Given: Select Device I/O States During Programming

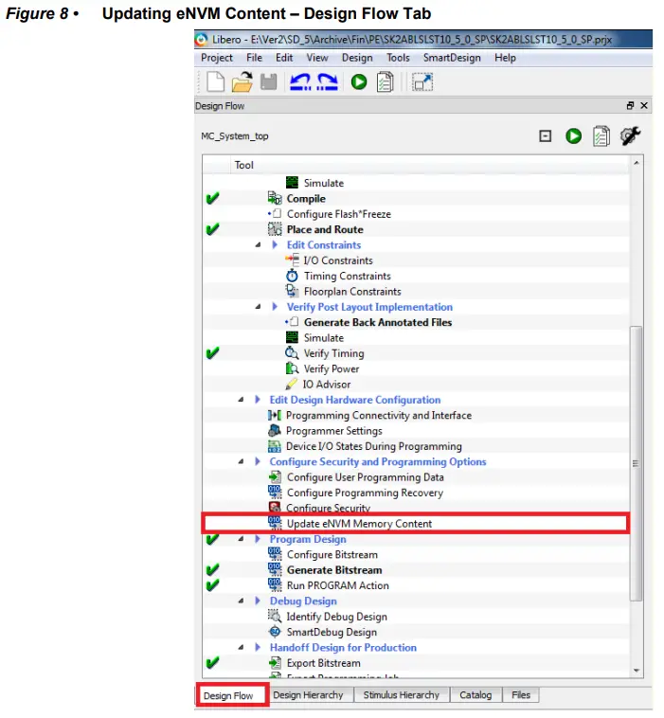Looking at the screenshot, I should 373,446.
